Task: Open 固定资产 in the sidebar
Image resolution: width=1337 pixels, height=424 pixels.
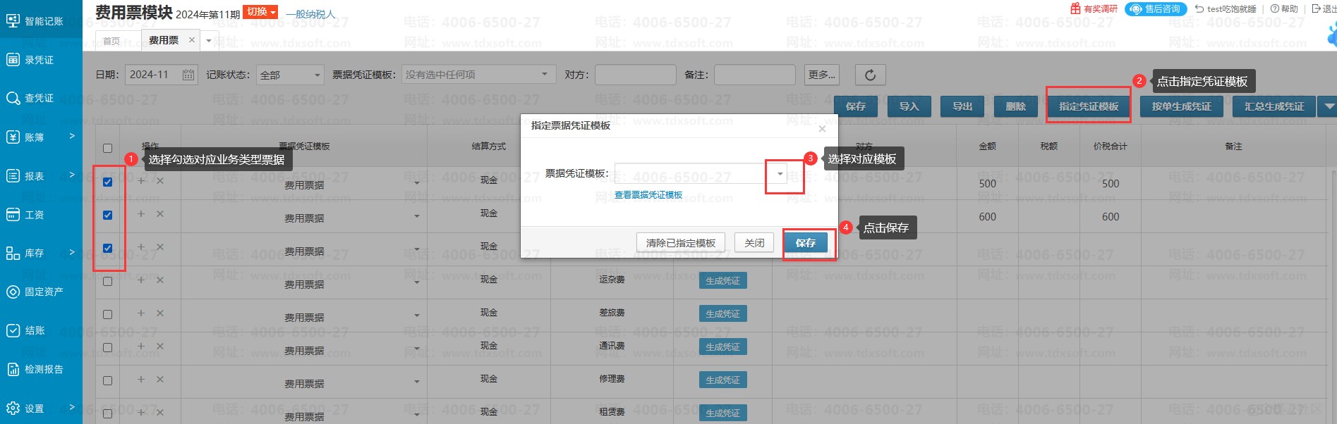Action: point(44,292)
